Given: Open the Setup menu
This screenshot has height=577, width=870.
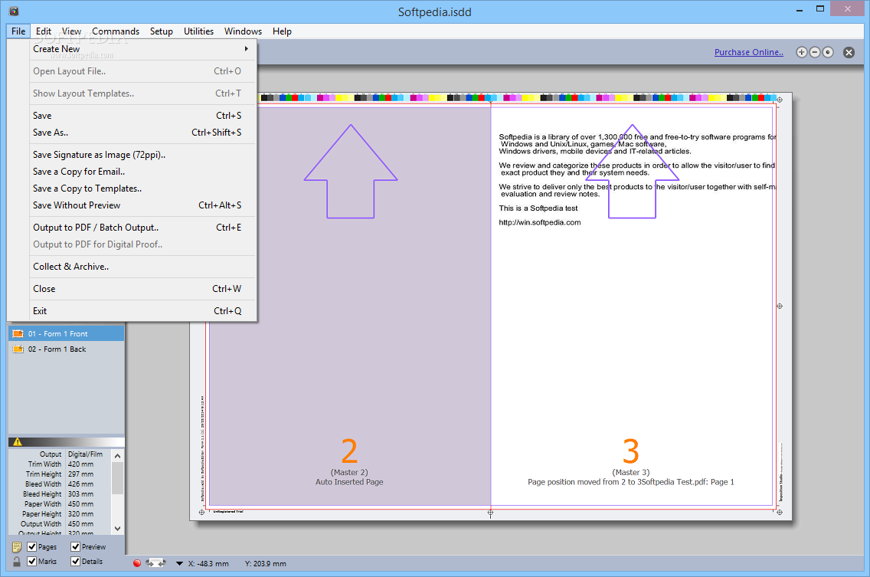Looking at the screenshot, I should tap(161, 31).
